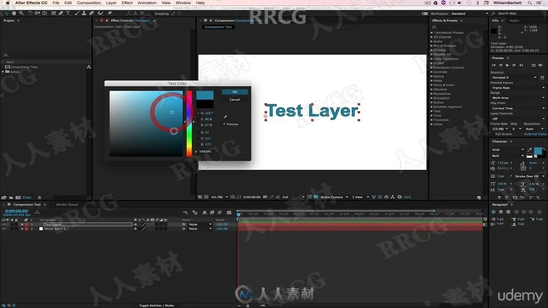The height and width of the screenshot is (308, 548).
Task: Enable Full Screen preview option
Action: point(503,134)
